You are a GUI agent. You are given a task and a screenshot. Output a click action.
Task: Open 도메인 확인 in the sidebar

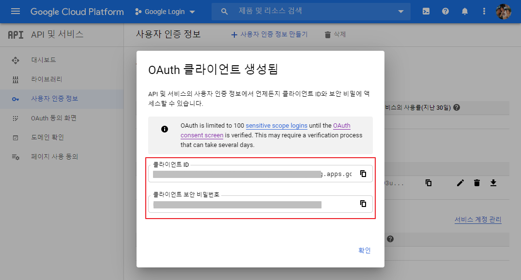pos(47,137)
